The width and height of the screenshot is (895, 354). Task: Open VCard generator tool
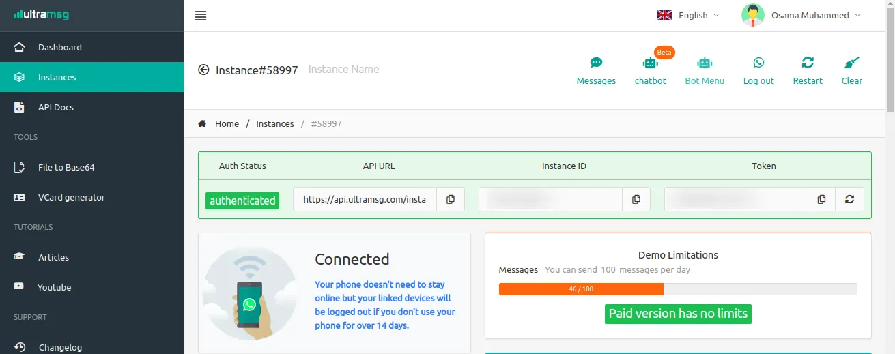[92, 197]
